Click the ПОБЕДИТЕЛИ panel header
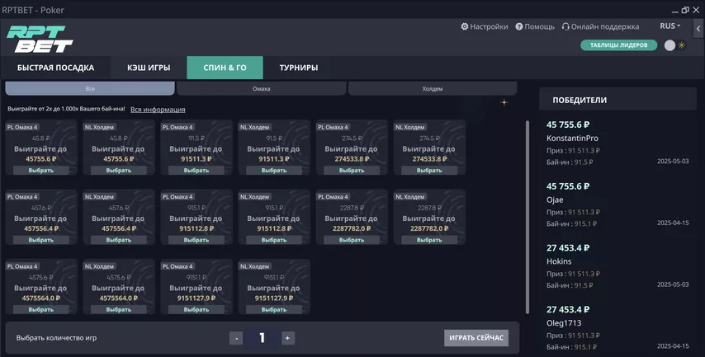705x357 pixels. pyautogui.click(x=617, y=100)
